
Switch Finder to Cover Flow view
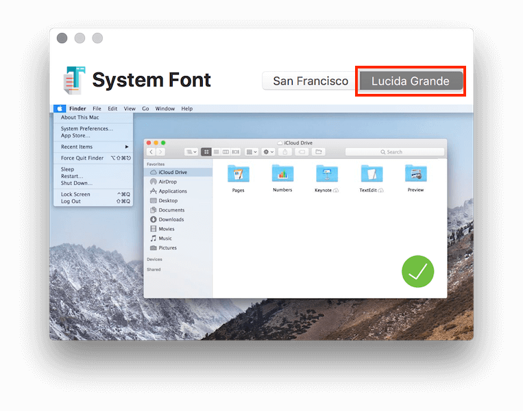236,152
